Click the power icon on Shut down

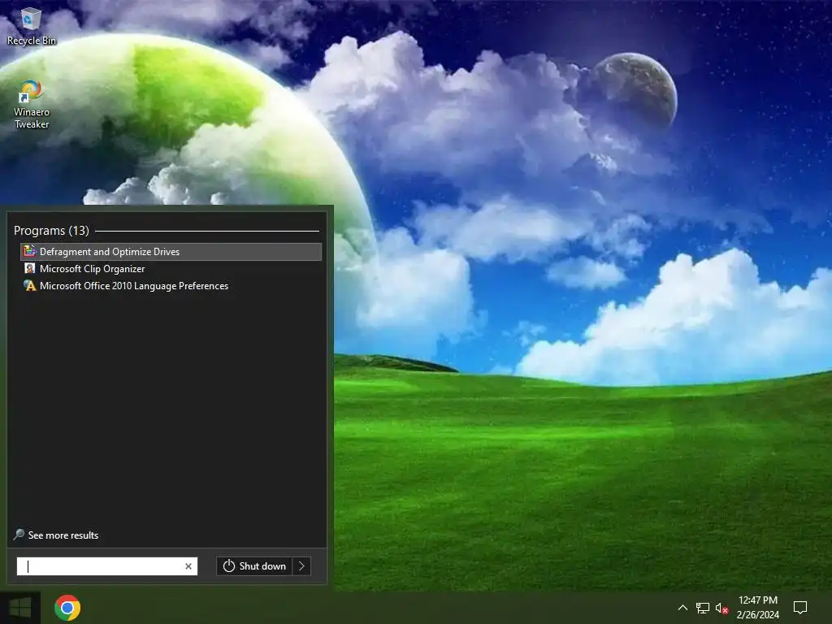click(228, 566)
